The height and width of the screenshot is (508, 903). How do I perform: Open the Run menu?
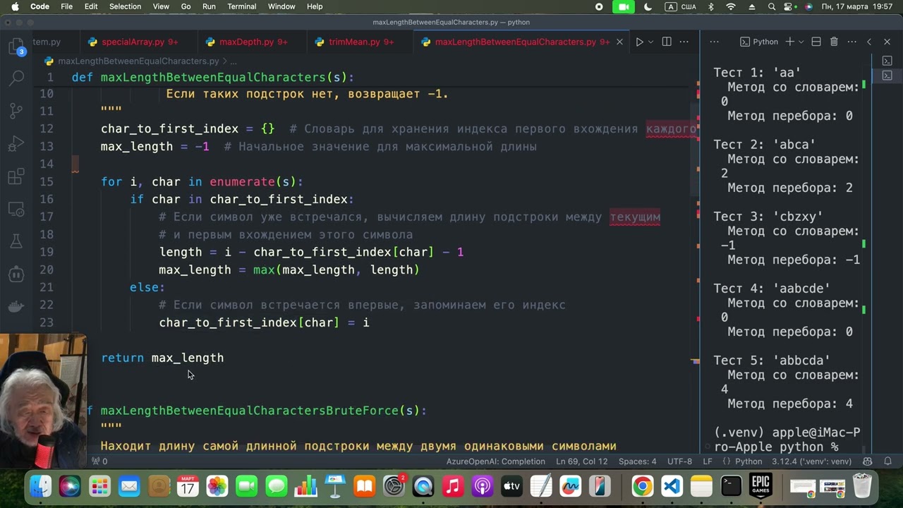click(x=209, y=6)
